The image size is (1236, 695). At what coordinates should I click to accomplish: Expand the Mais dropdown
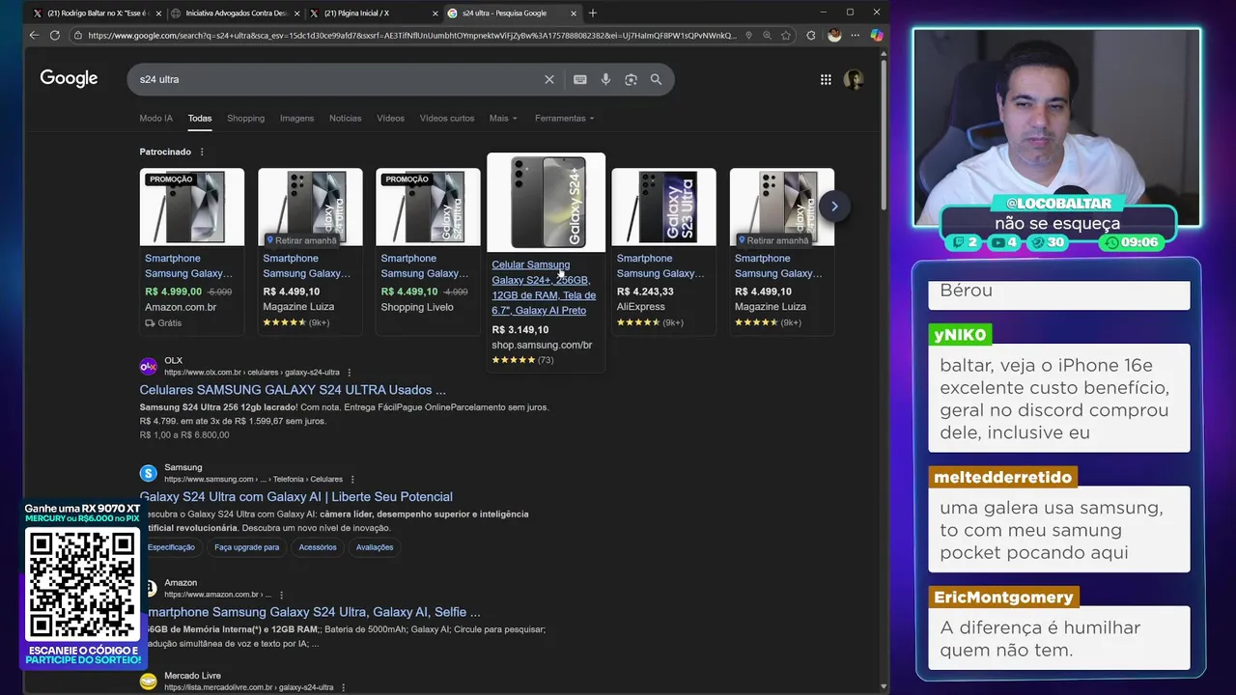[503, 118]
